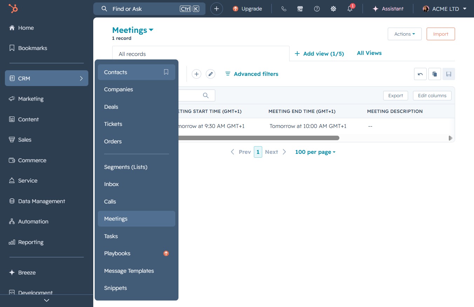
Task: Open the Breeze sidebar section
Action: pos(47,272)
